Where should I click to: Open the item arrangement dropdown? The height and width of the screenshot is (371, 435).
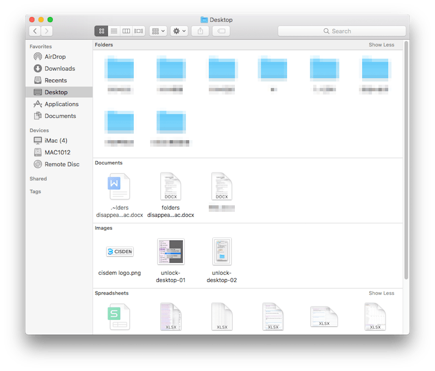pos(158,31)
